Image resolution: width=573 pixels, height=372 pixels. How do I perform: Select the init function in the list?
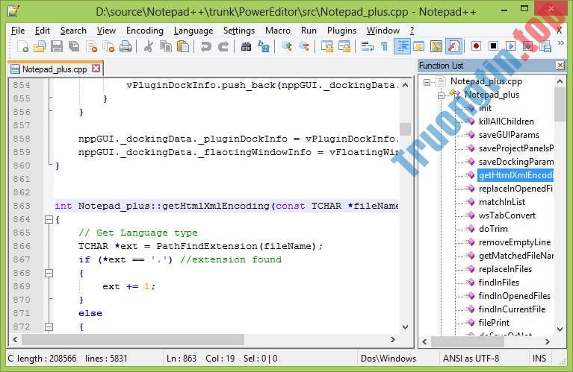[485, 108]
